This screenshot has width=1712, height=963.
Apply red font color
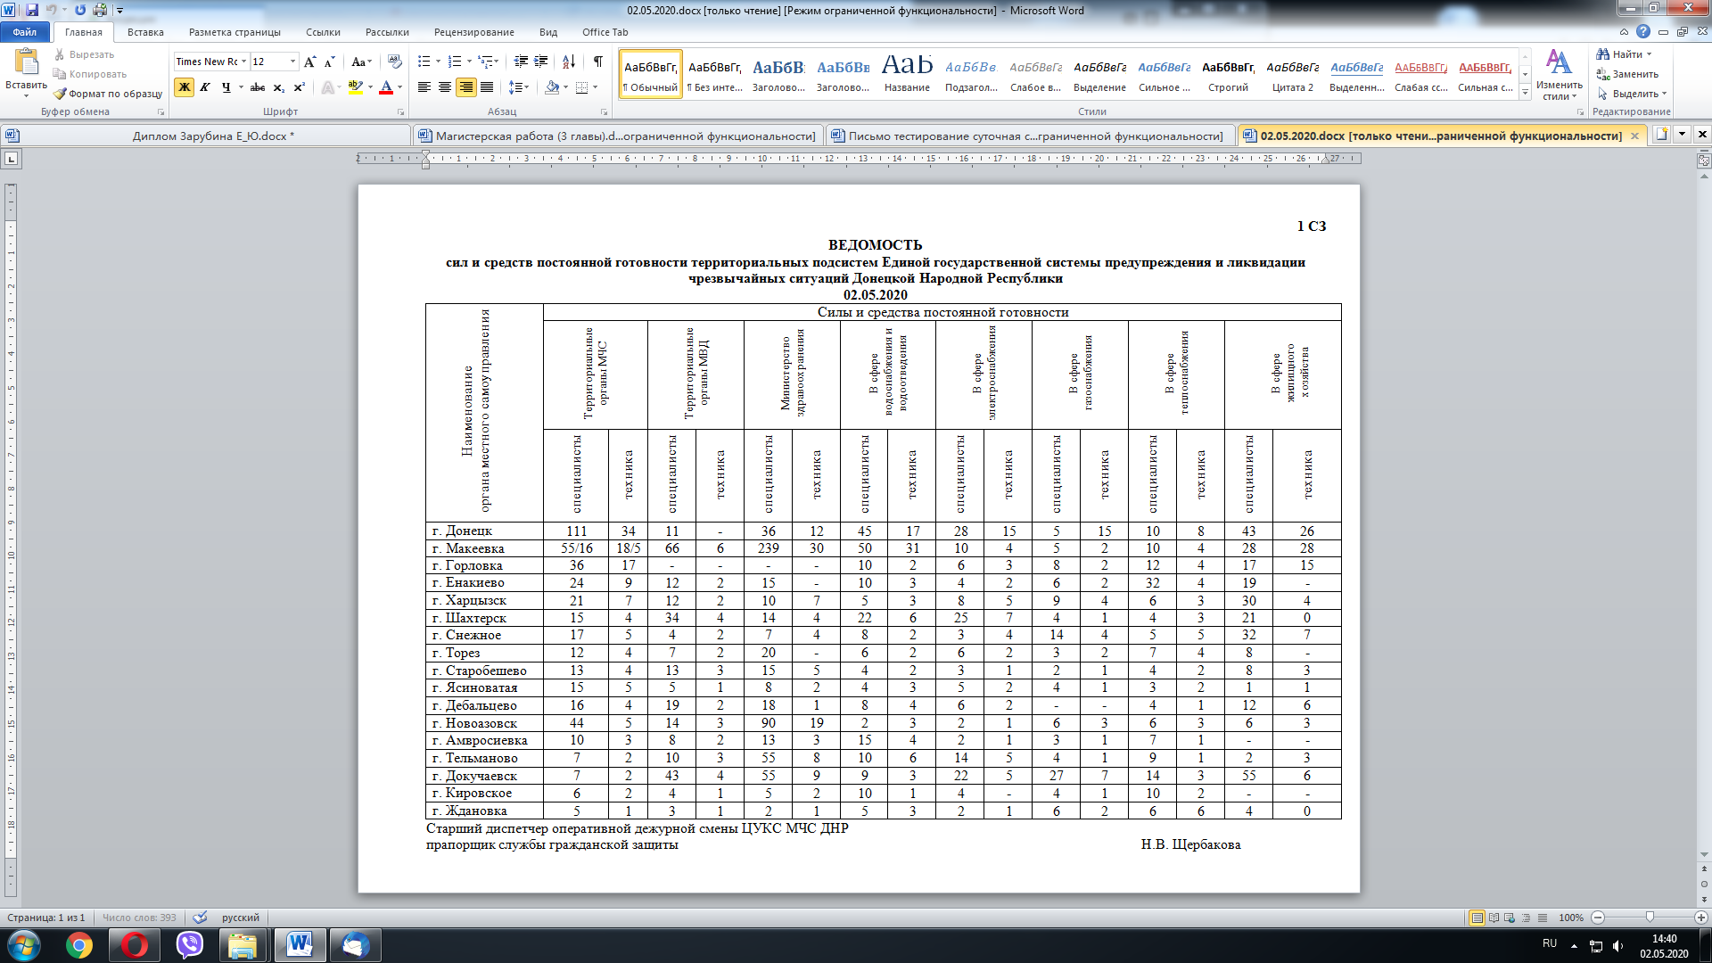pyautogui.click(x=386, y=87)
